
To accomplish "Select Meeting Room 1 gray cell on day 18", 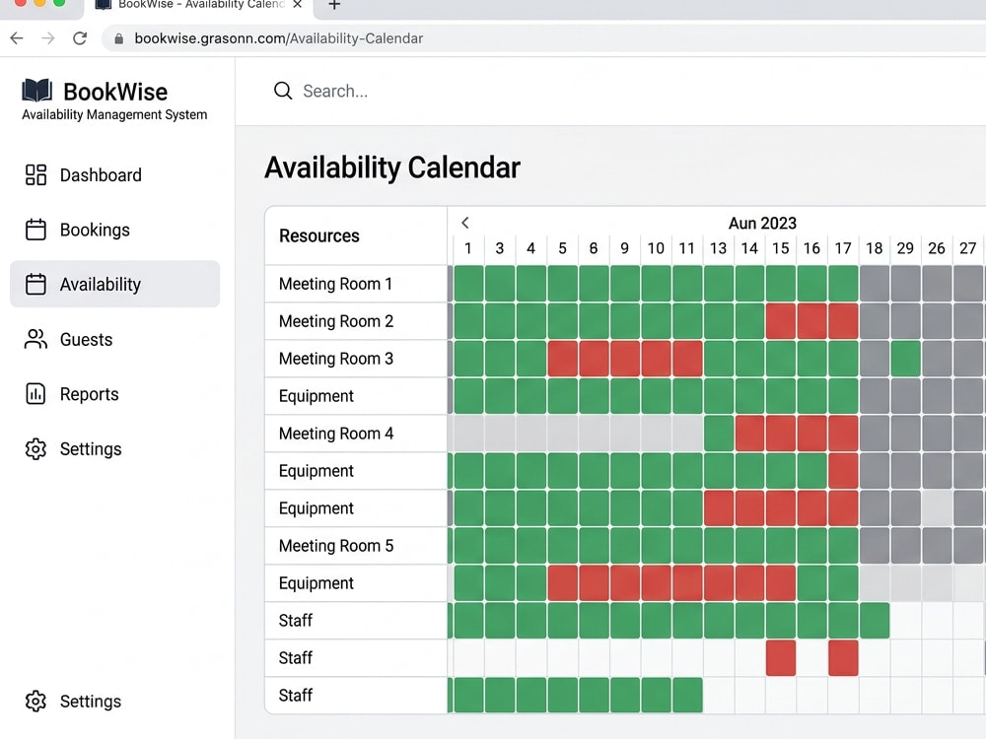I will click(874, 284).
